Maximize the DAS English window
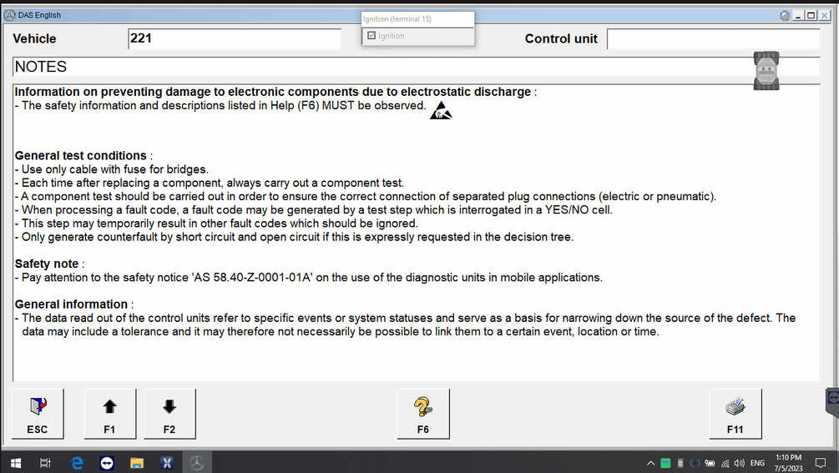This screenshot has width=839, height=473. [811, 16]
